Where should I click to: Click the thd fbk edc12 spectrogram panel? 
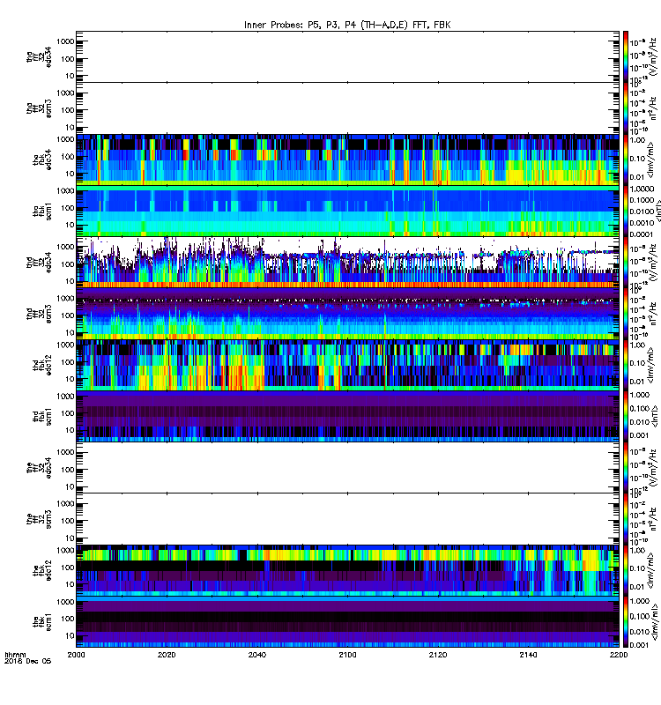point(347,365)
